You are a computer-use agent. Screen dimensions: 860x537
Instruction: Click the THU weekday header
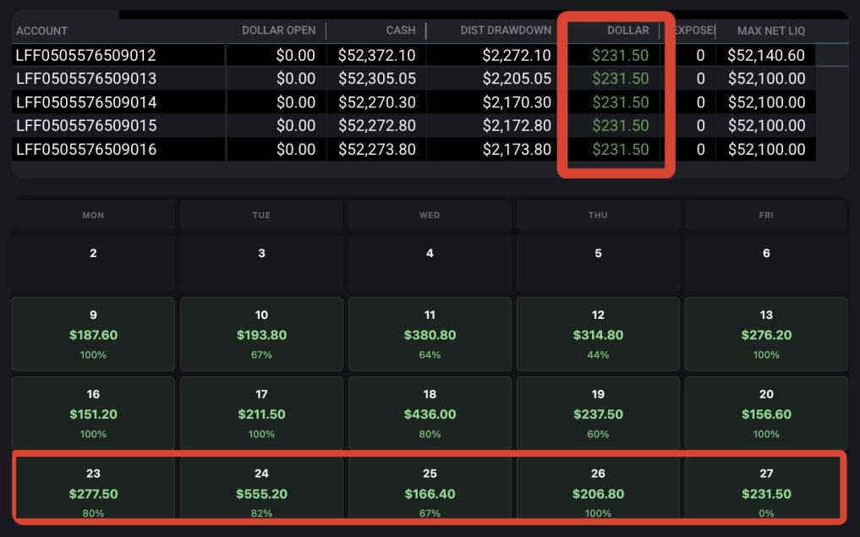(598, 215)
